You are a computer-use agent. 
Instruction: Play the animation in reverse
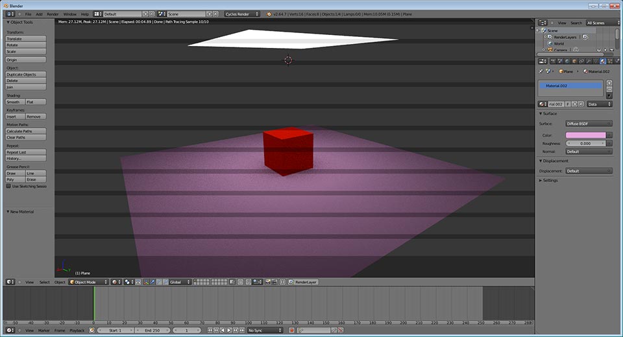[223, 331]
